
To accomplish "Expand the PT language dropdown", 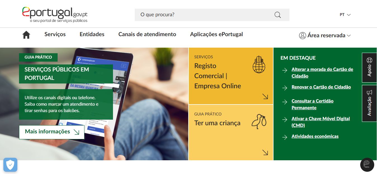I will (x=345, y=15).
